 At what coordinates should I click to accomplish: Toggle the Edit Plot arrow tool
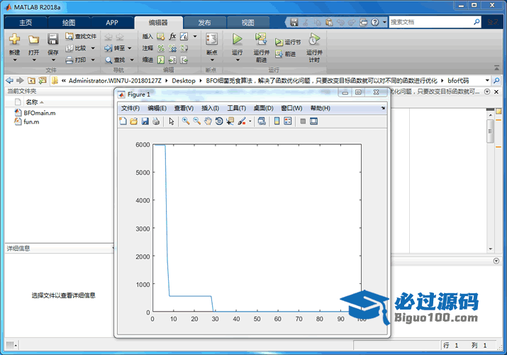coord(171,121)
